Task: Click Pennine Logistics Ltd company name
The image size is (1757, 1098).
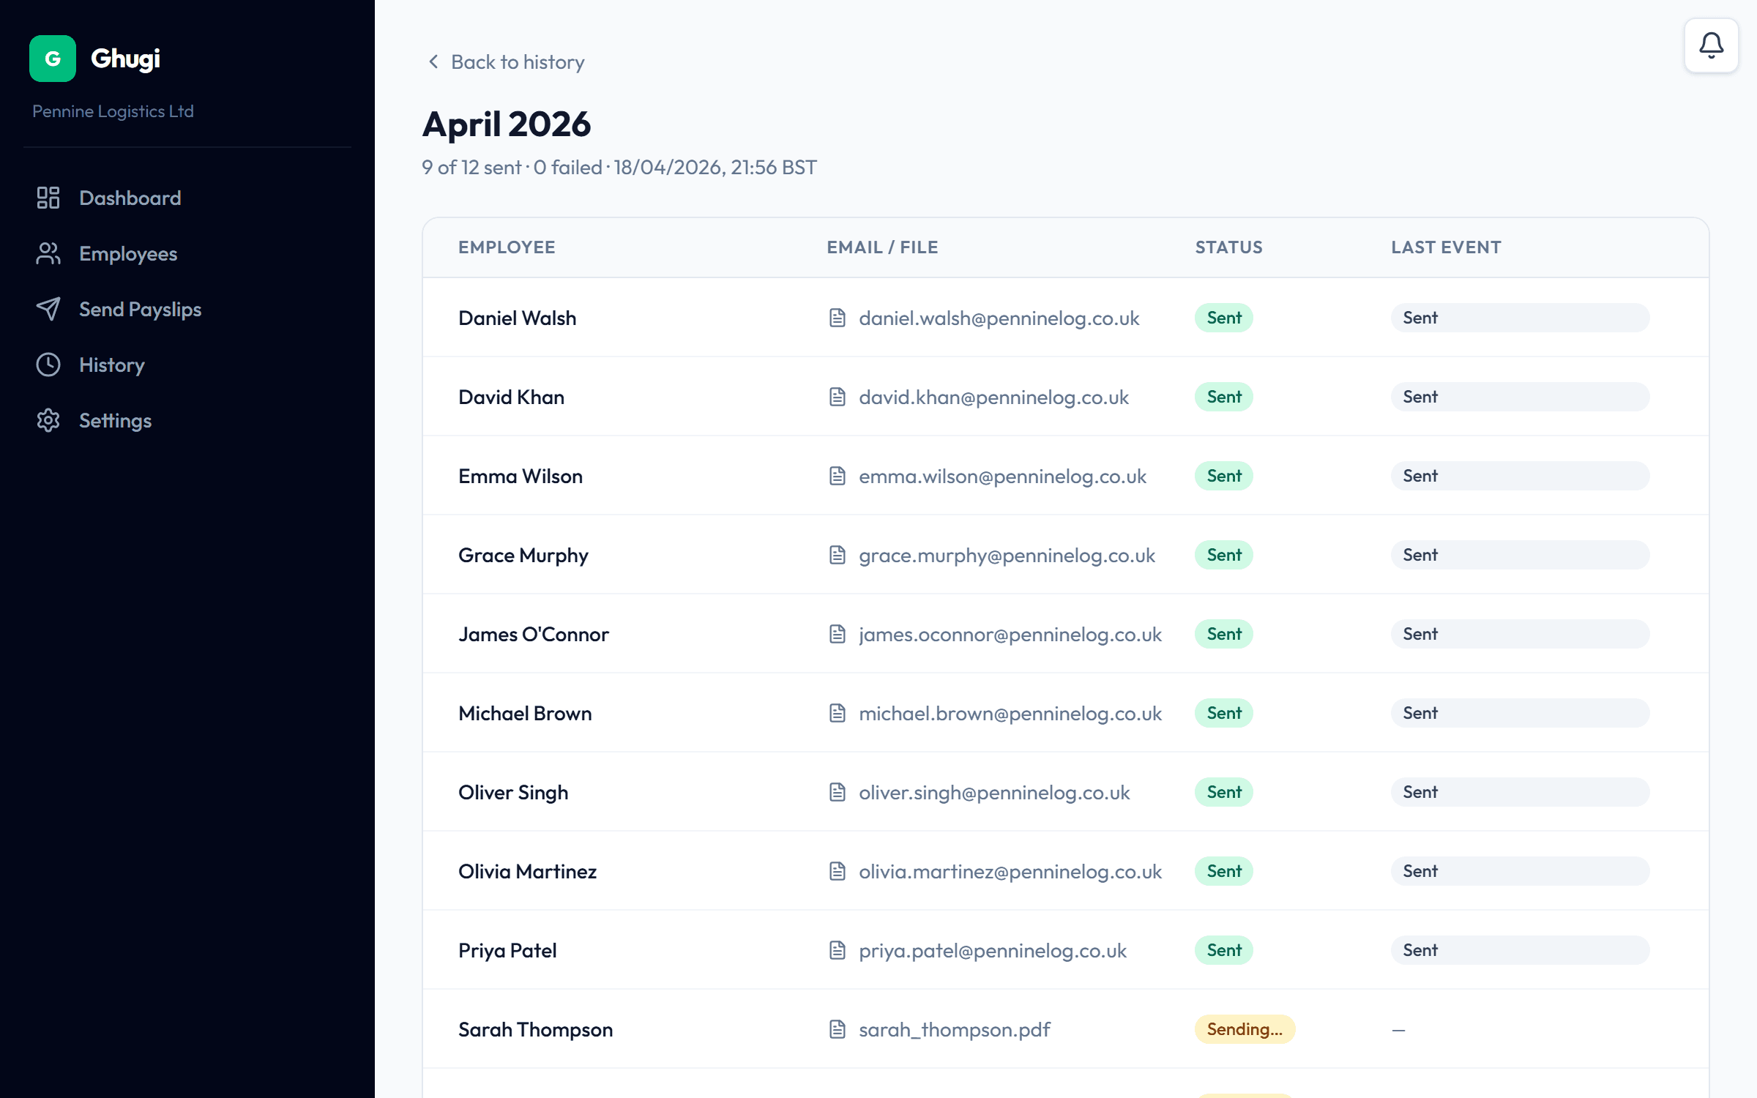Action: click(113, 111)
